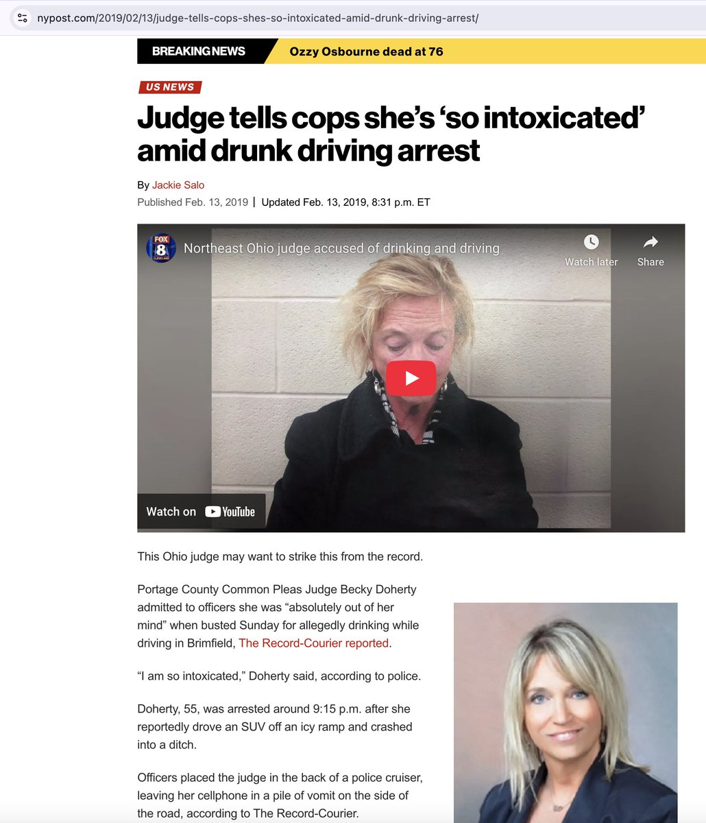Open the Ozzy Osbourne breaking news story

[x=367, y=51]
